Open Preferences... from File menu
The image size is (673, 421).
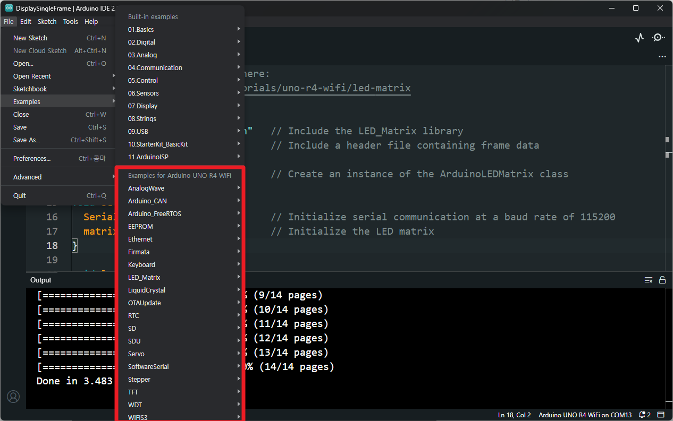click(58, 159)
